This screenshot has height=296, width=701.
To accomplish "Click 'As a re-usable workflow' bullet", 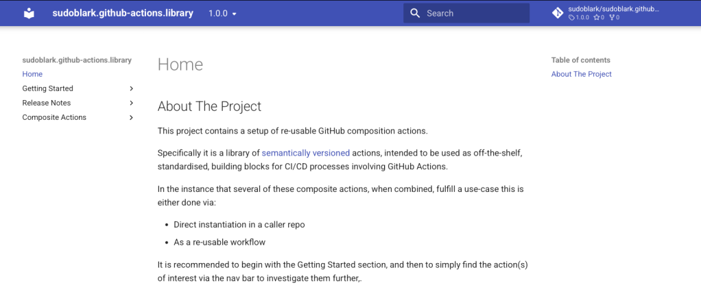I will pos(219,243).
